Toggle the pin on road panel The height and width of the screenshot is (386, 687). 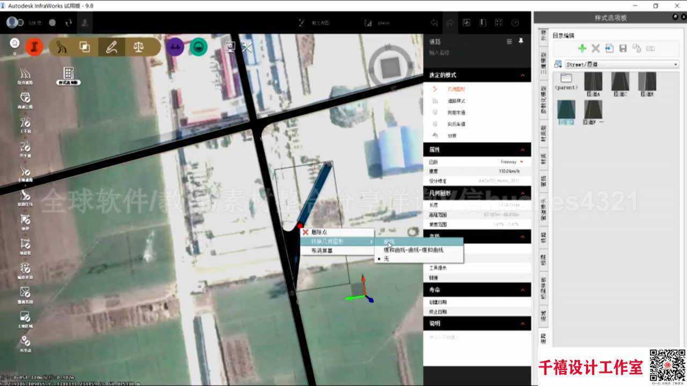pyautogui.click(x=521, y=41)
